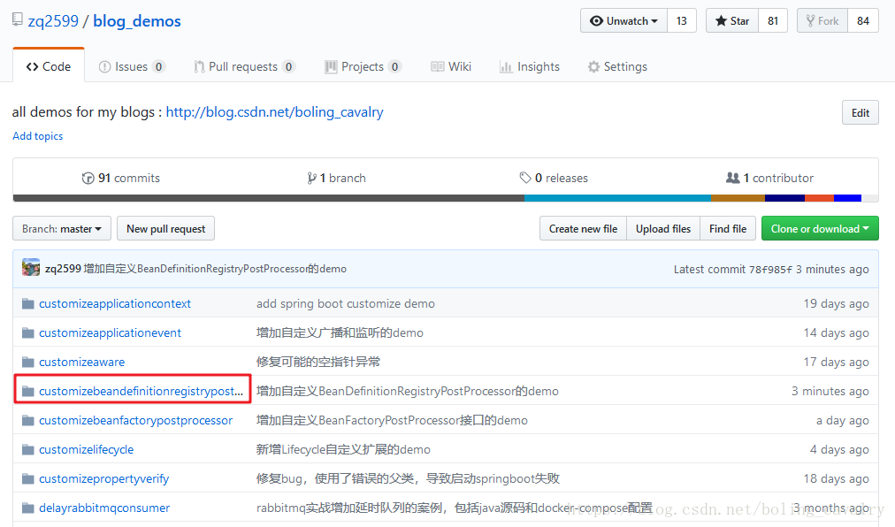Click the folder icon for customizebeandefinitionregistrypost...
The width and height of the screenshot is (895, 527).
[28, 391]
